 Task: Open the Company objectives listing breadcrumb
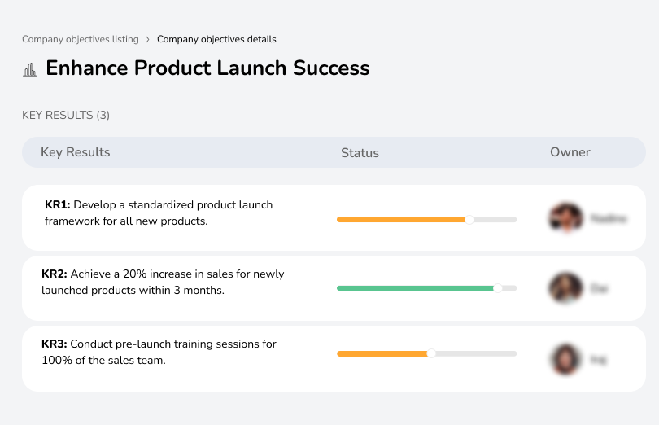(x=81, y=39)
